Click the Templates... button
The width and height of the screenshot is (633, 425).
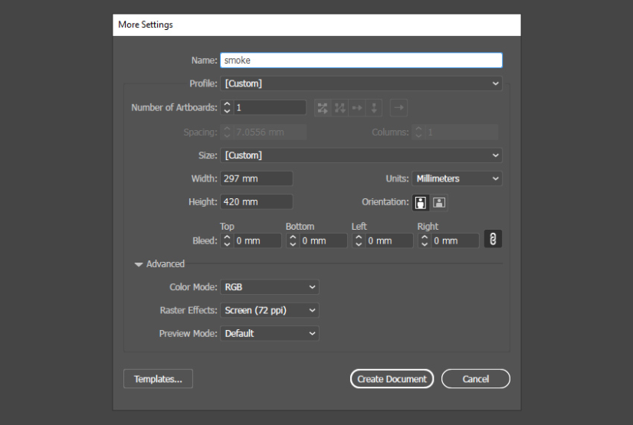point(158,378)
